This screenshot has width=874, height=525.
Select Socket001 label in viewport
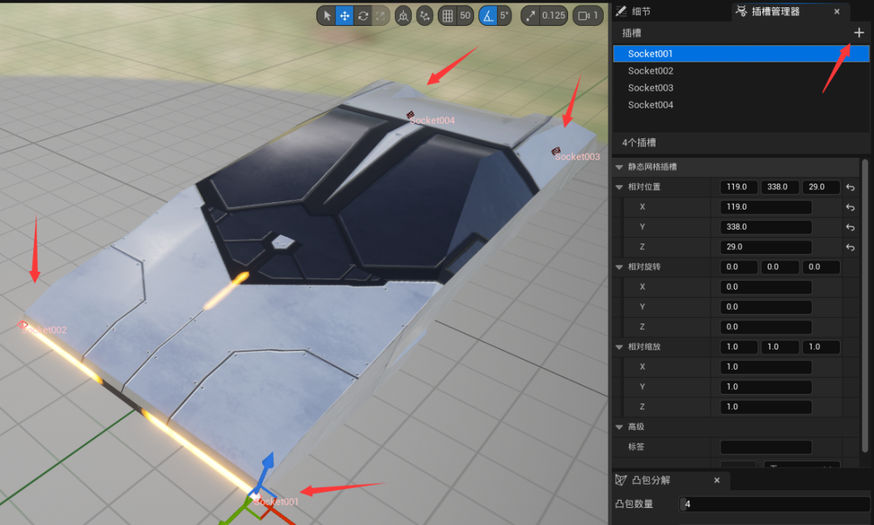pos(277,502)
